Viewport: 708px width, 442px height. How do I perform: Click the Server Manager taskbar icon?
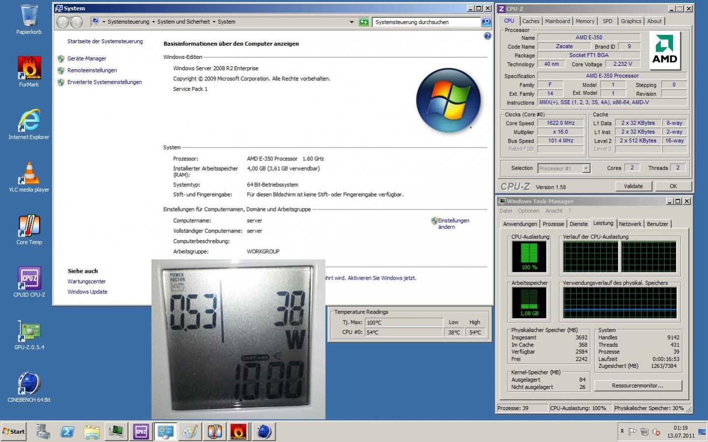click(x=43, y=432)
